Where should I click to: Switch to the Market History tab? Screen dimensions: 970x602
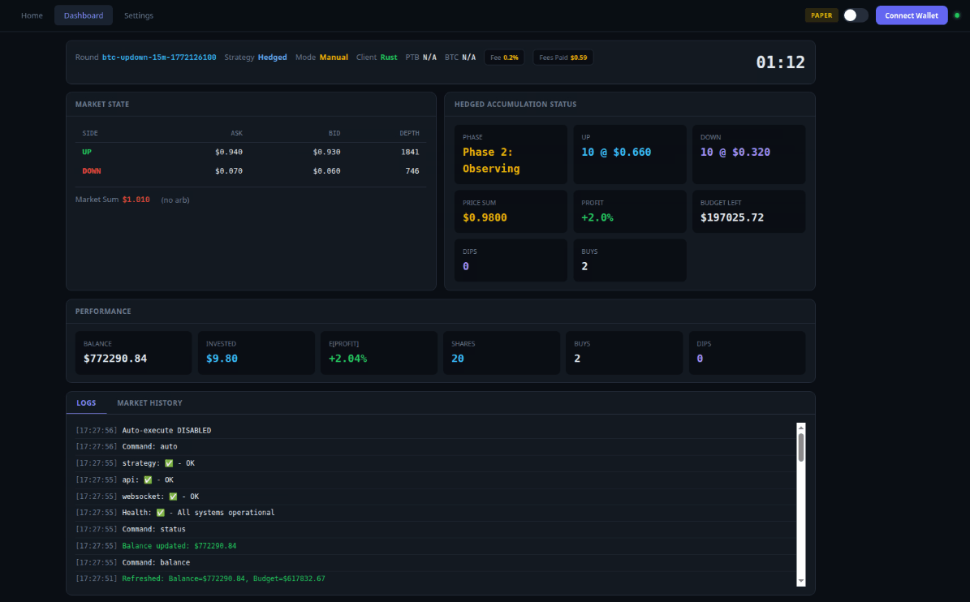pyautogui.click(x=149, y=402)
